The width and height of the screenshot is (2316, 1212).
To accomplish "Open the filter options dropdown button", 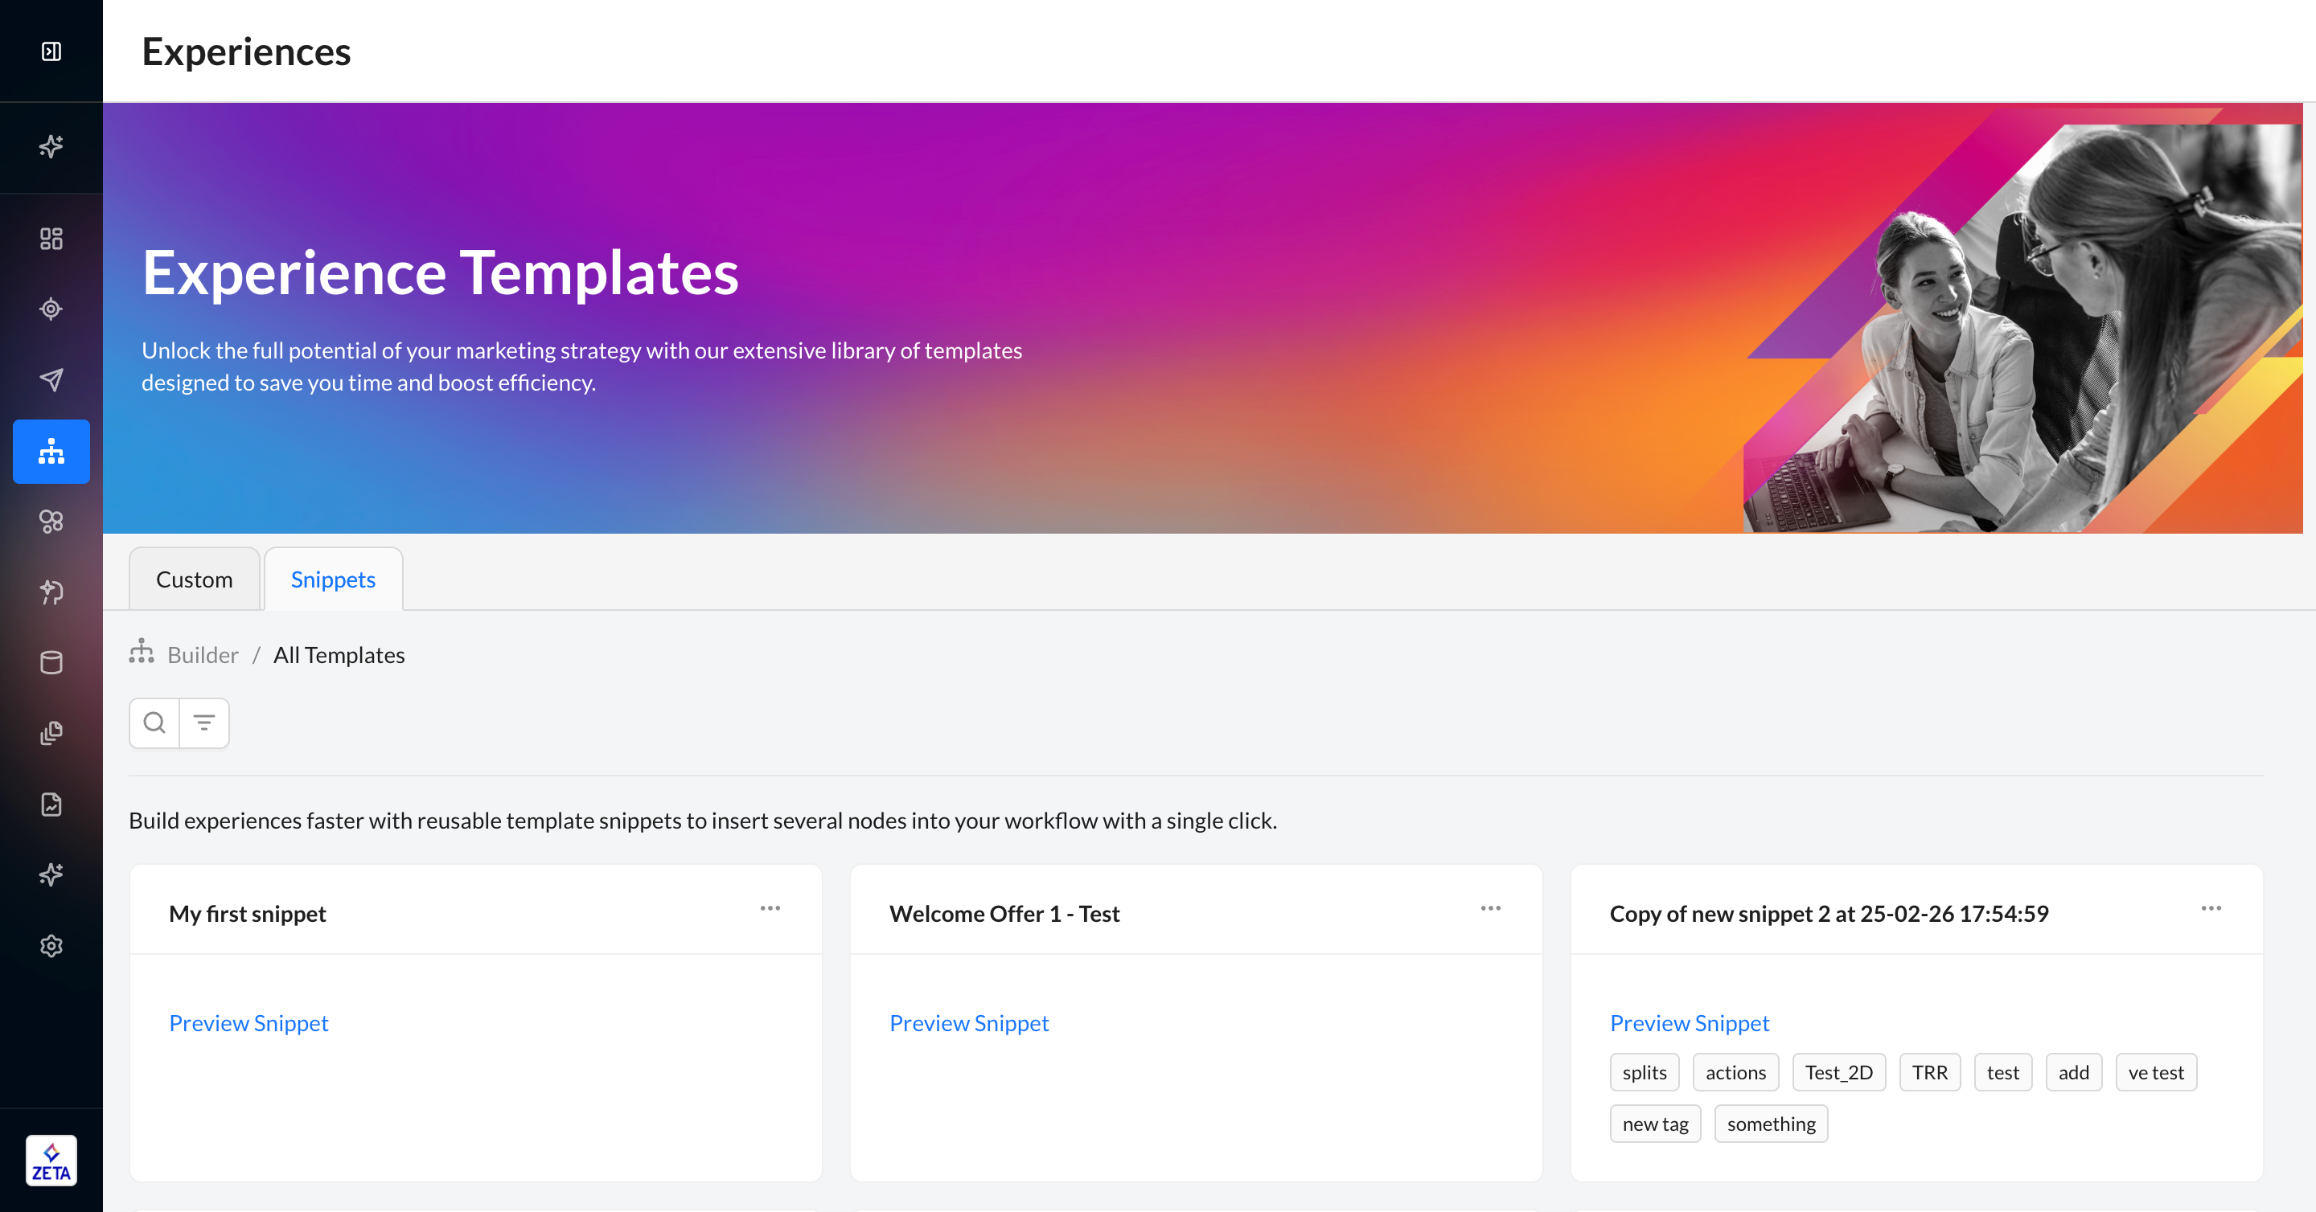I will [204, 723].
